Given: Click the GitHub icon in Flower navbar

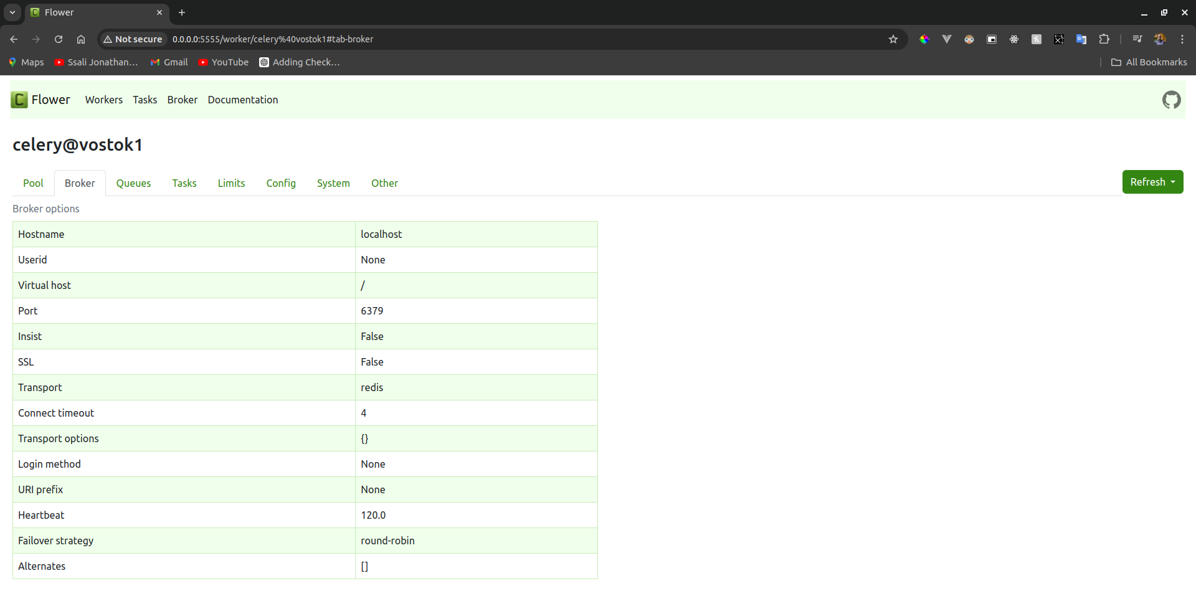Looking at the screenshot, I should tap(1171, 100).
